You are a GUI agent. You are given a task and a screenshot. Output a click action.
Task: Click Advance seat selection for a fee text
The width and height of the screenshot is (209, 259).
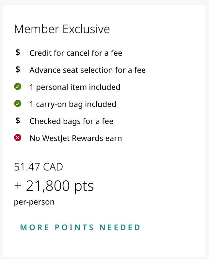click(88, 70)
